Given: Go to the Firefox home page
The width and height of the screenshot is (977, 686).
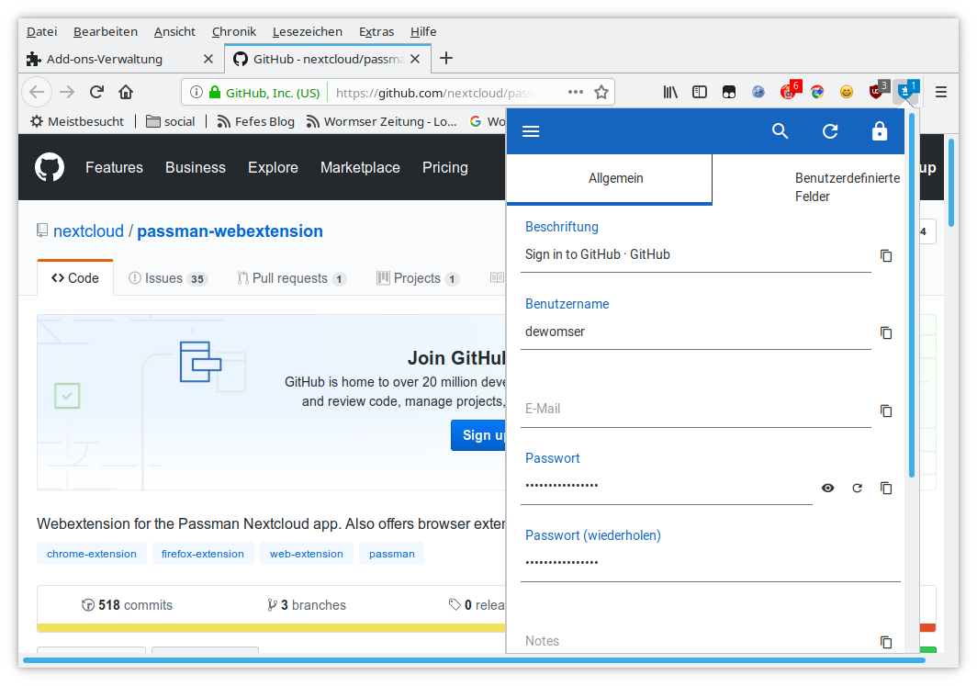Looking at the screenshot, I should (126, 92).
